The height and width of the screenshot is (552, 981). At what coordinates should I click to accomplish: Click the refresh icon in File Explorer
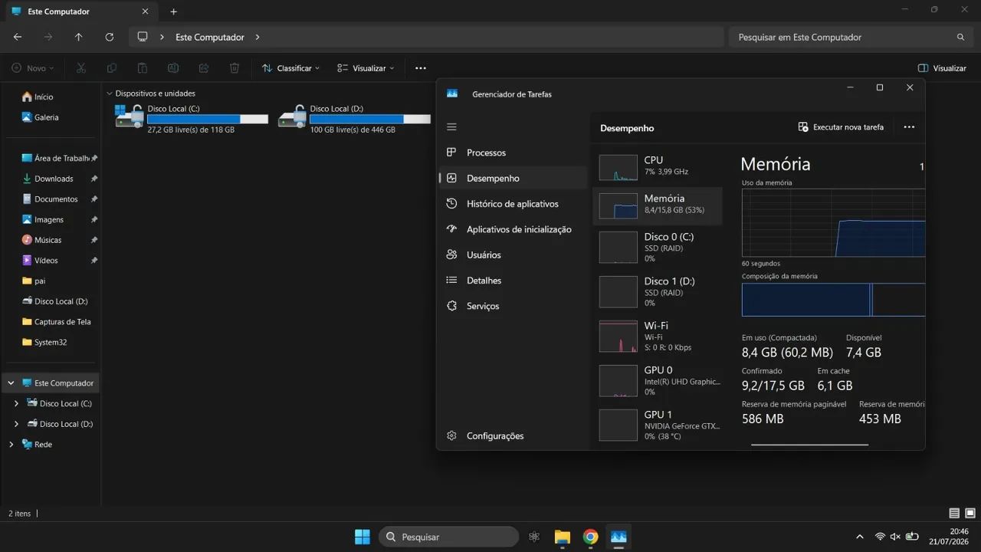(x=109, y=37)
